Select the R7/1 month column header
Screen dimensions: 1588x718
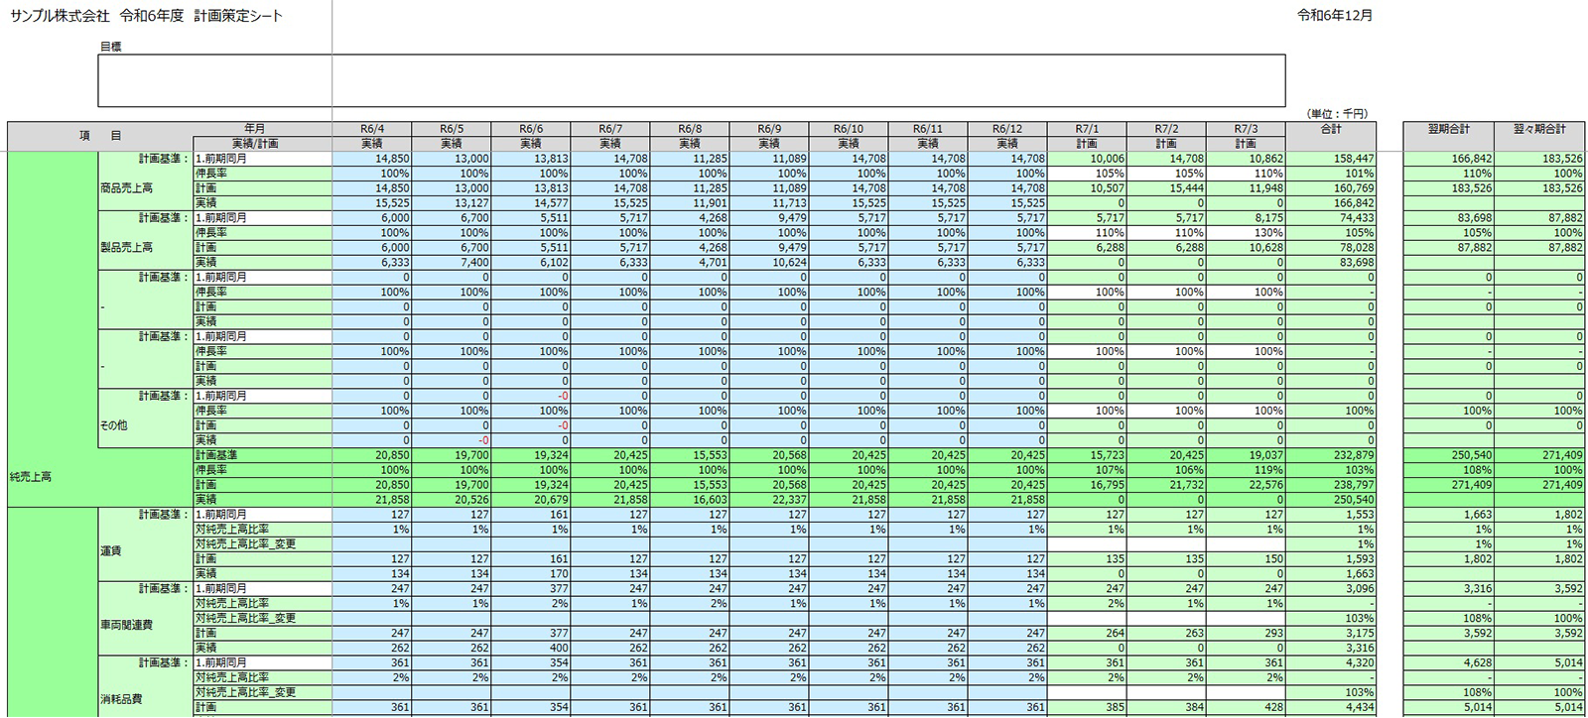(x=1087, y=129)
